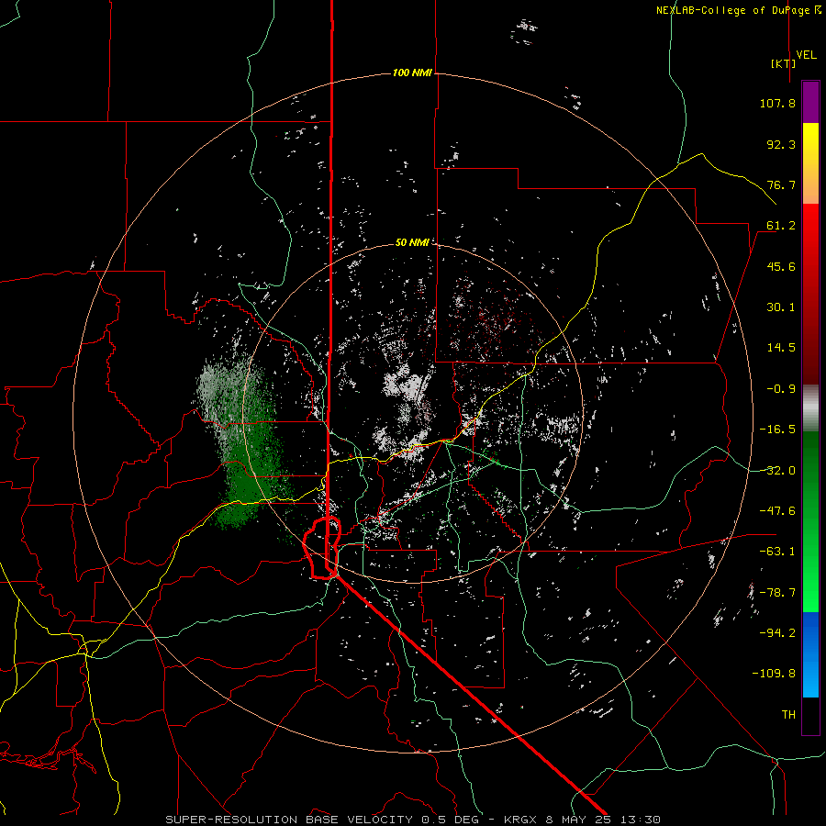The image size is (826, 826).
Task: Pick the blue segment of the color bar
Action: click(810, 654)
